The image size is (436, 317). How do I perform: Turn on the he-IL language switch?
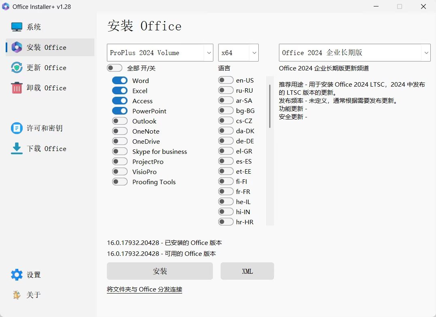[226, 202]
